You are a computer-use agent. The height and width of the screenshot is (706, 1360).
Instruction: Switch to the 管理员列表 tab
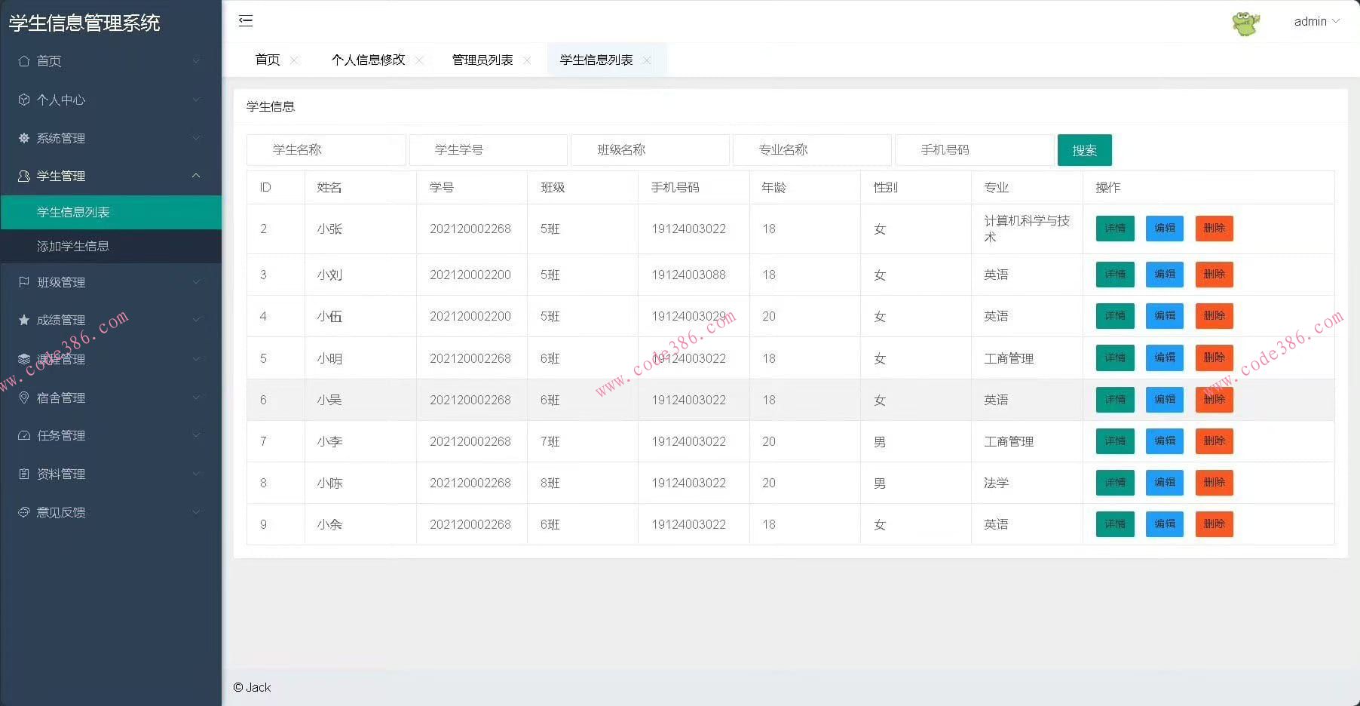[x=481, y=60]
